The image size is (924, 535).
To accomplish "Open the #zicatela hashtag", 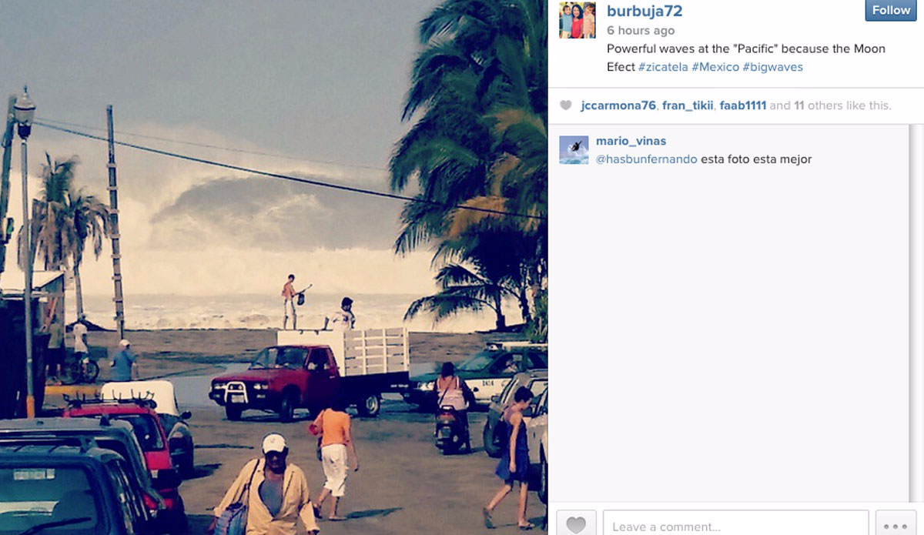I will point(663,67).
